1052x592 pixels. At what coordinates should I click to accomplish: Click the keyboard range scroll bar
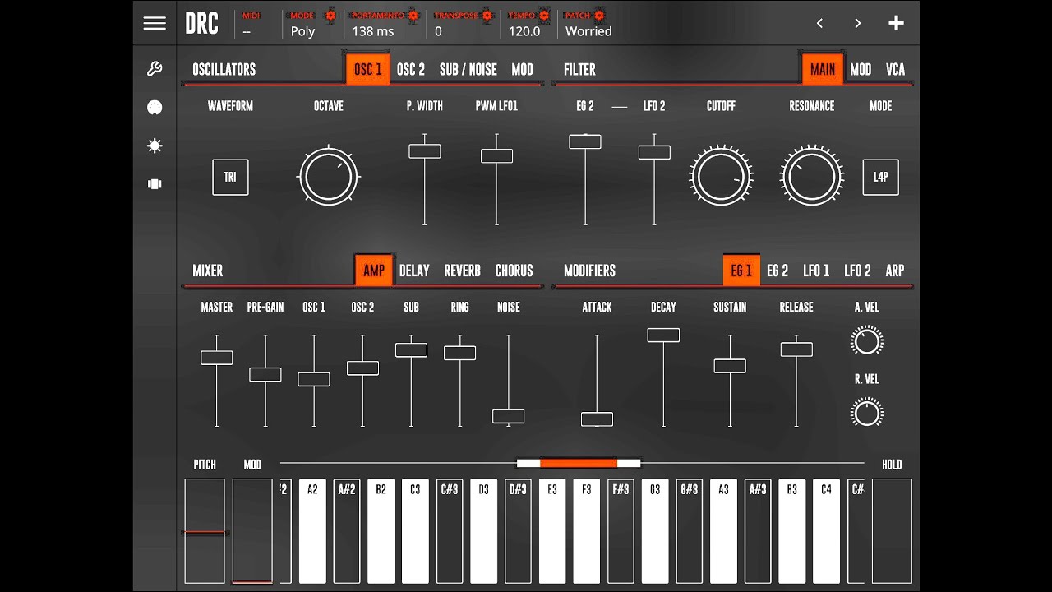(578, 463)
